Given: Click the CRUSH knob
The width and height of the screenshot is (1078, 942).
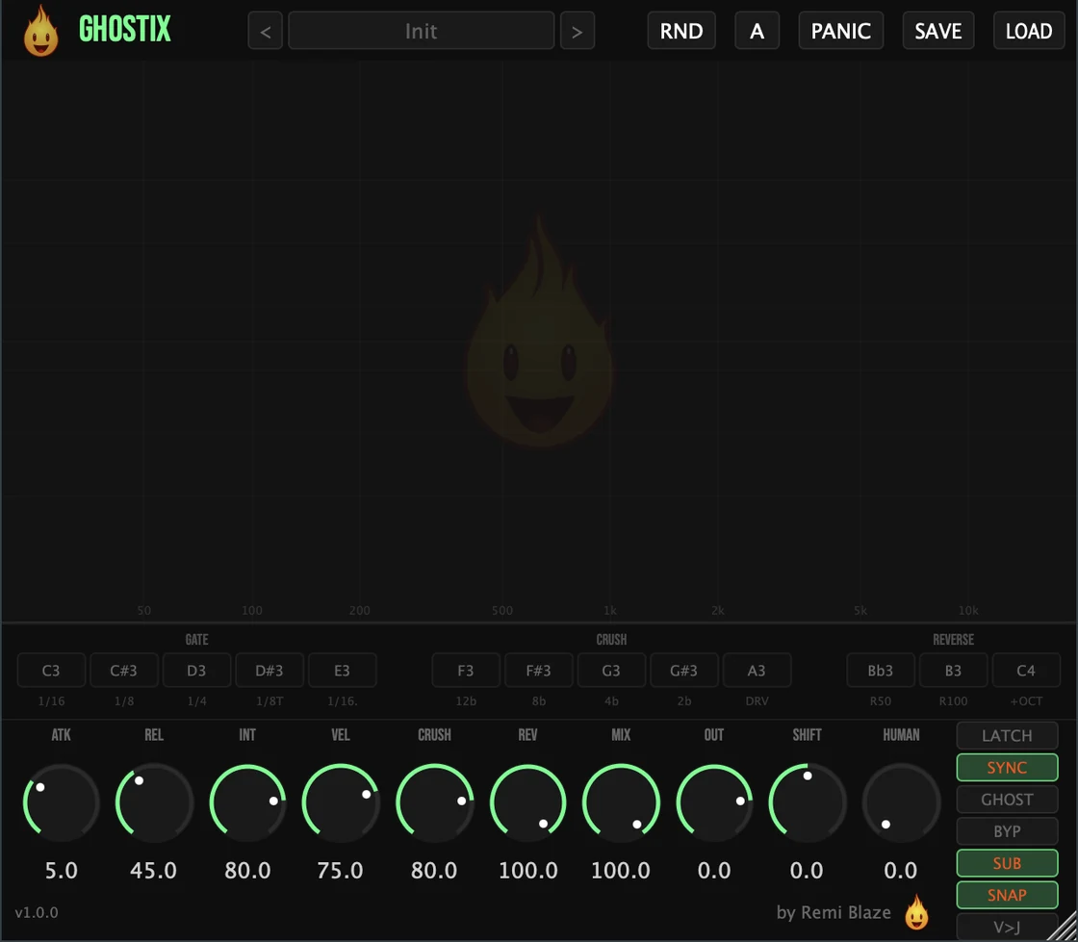Looking at the screenshot, I should point(434,802).
